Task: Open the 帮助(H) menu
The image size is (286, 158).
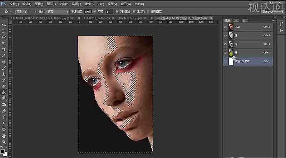Action: [139, 4]
